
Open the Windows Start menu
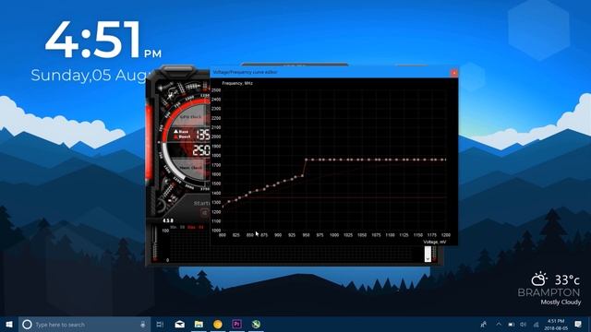9,324
